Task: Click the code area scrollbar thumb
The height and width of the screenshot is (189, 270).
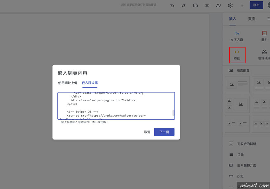Action: click(x=173, y=113)
